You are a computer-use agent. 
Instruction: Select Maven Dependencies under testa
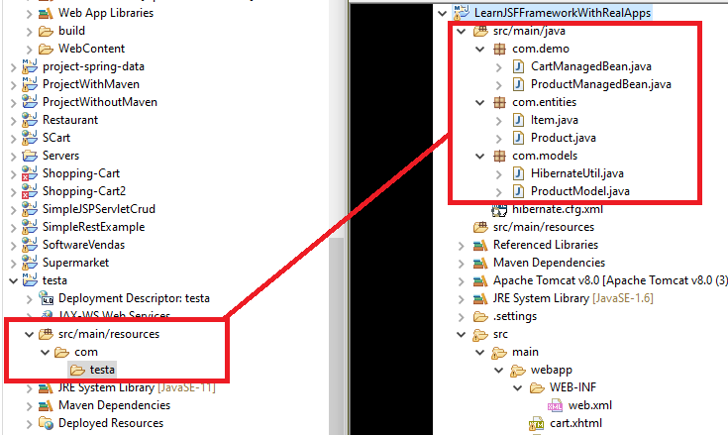pyautogui.click(x=114, y=405)
